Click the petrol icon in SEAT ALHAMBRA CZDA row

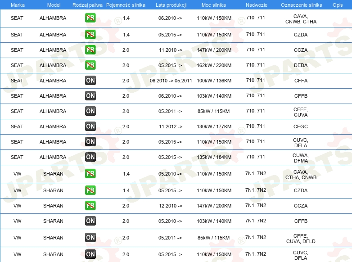[x=90, y=35]
